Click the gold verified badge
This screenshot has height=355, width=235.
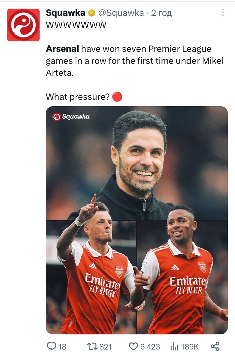click(91, 13)
